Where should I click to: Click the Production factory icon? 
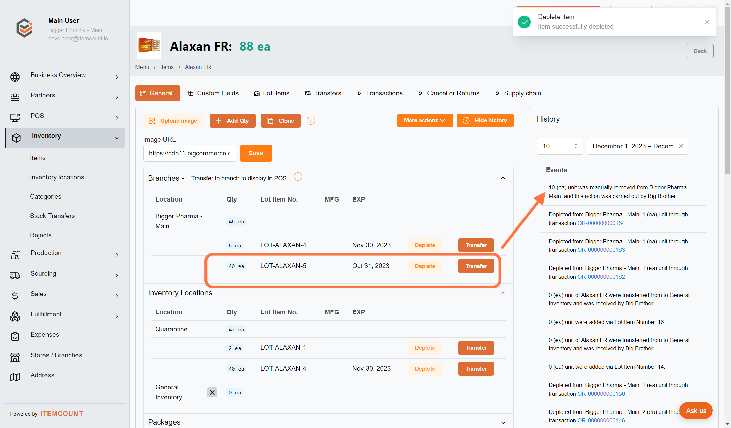pos(15,255)
